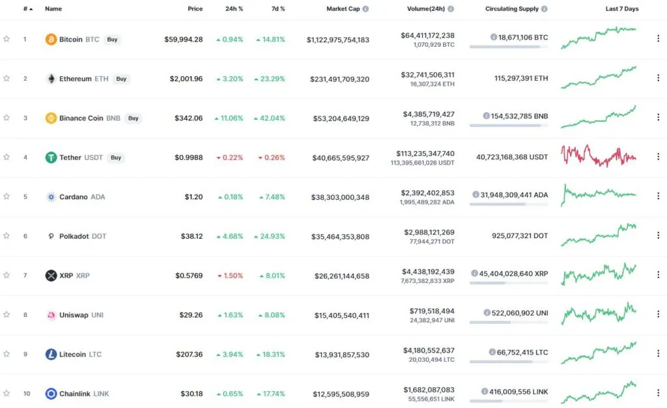Toggle watchlist star for Cardano
Image resolution: width=667 pixels, height=408 pixels.
(7, 197)
